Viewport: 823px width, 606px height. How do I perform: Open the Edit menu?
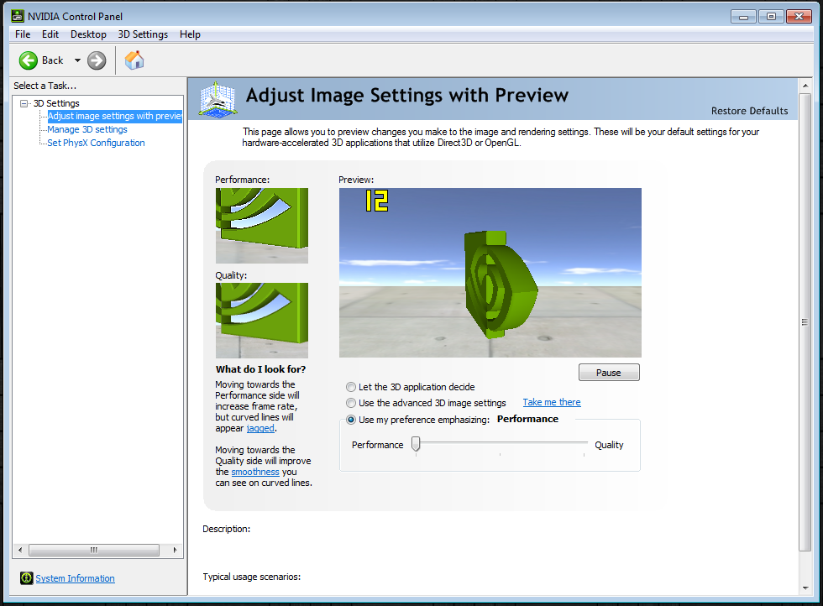coord(50,34)
